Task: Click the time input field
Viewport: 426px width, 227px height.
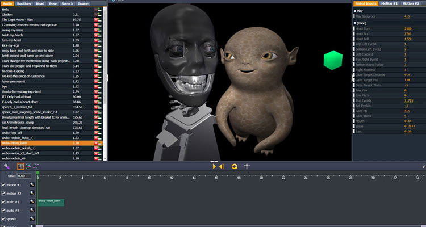Action: point(24,176)
